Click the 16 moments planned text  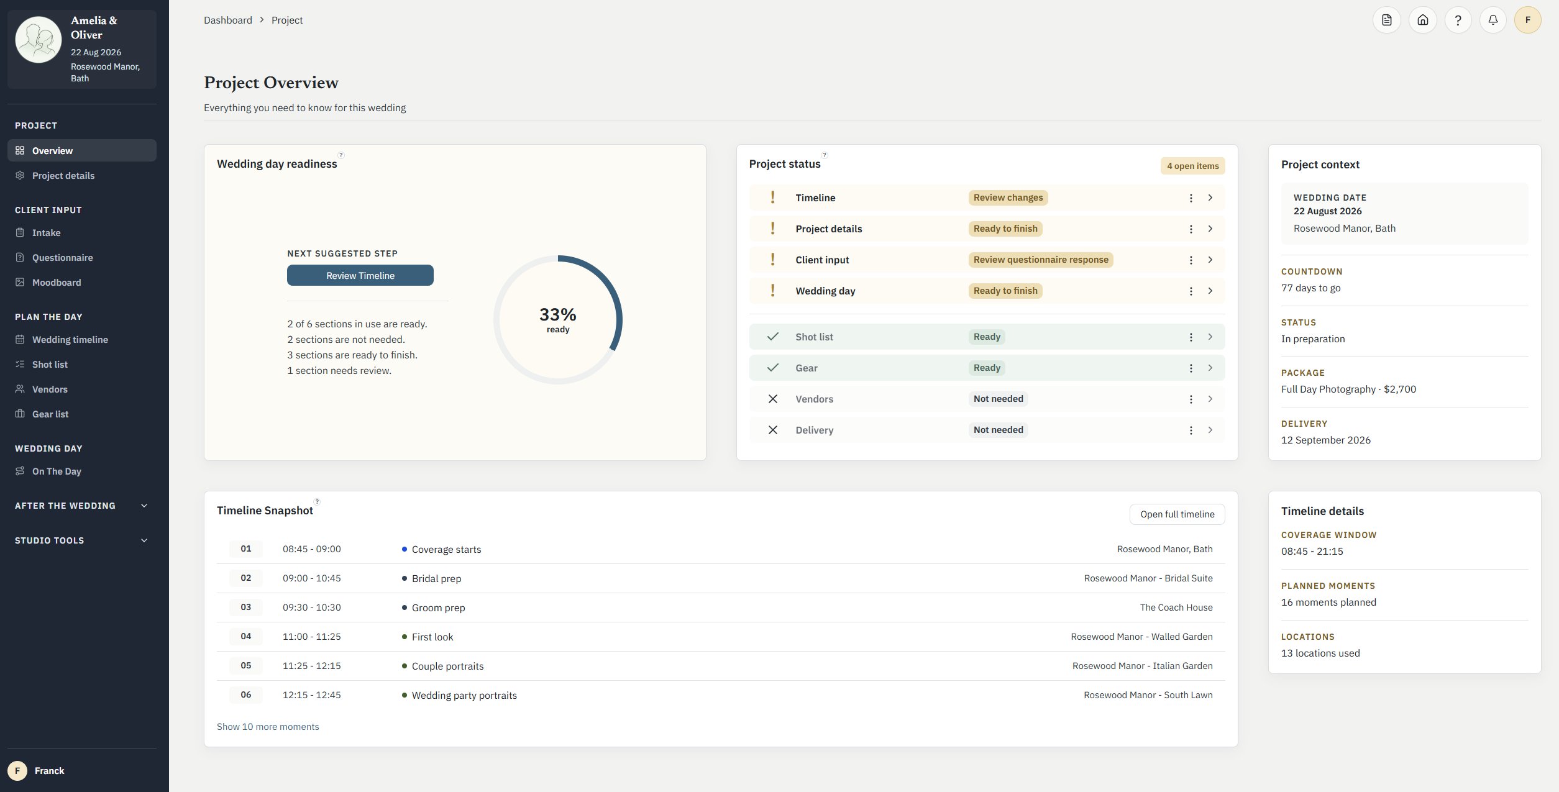click(x=1328, y=602)
